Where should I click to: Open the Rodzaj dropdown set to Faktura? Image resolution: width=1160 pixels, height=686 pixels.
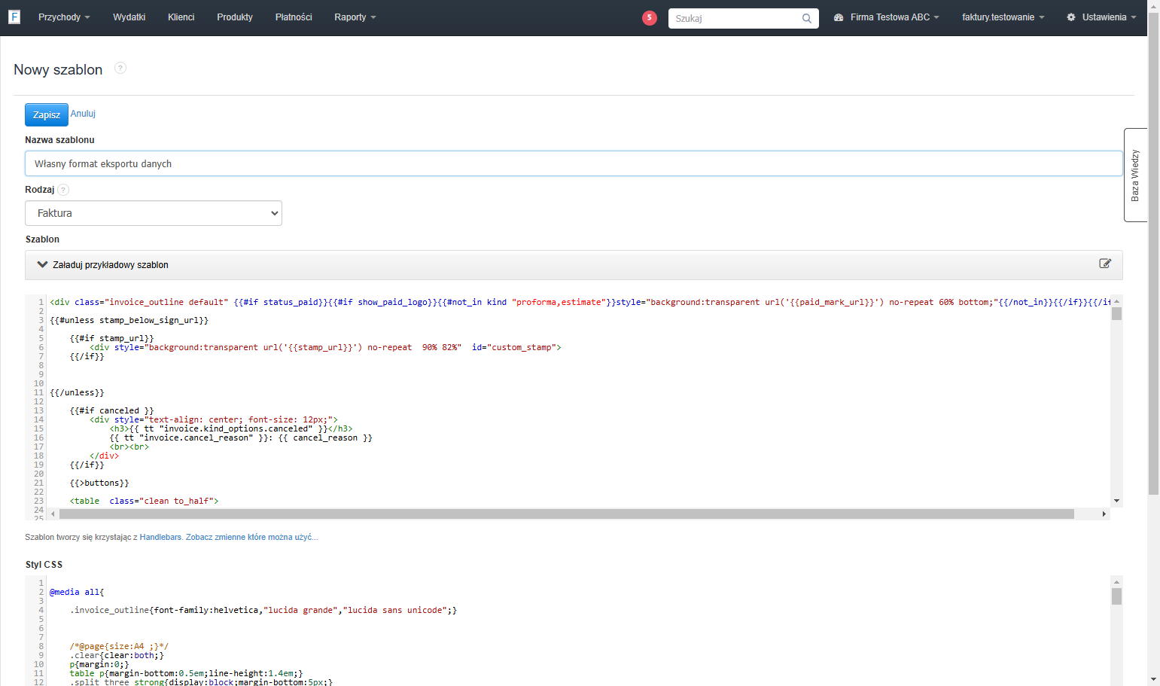pyautogui.click(x=154, y=213)
